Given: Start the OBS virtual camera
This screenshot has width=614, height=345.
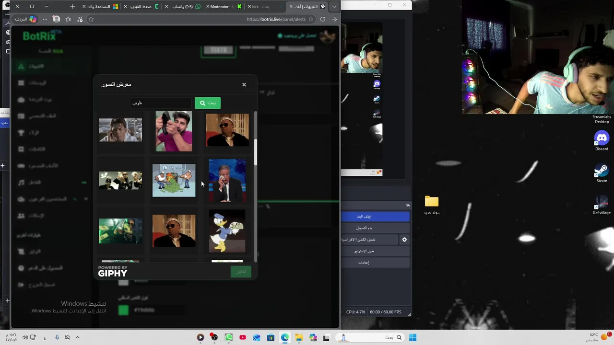Looking at the screenshot, I should point(369,240).
